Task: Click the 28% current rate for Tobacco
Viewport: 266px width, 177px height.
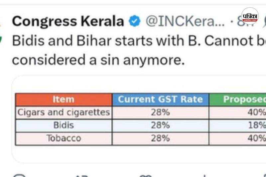Action: coord(160,138)
